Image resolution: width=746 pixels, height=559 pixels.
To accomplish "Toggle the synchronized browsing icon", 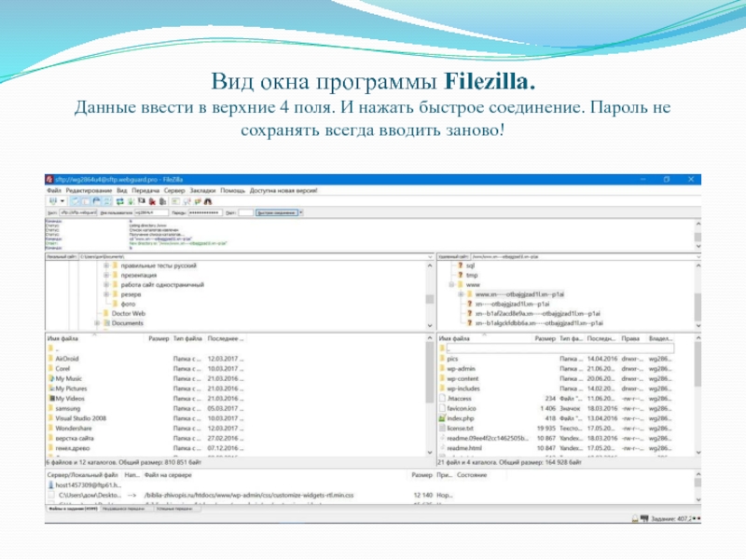I will (198, 201).
